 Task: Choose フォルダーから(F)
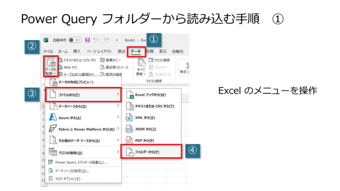click(x=151, y=152)
